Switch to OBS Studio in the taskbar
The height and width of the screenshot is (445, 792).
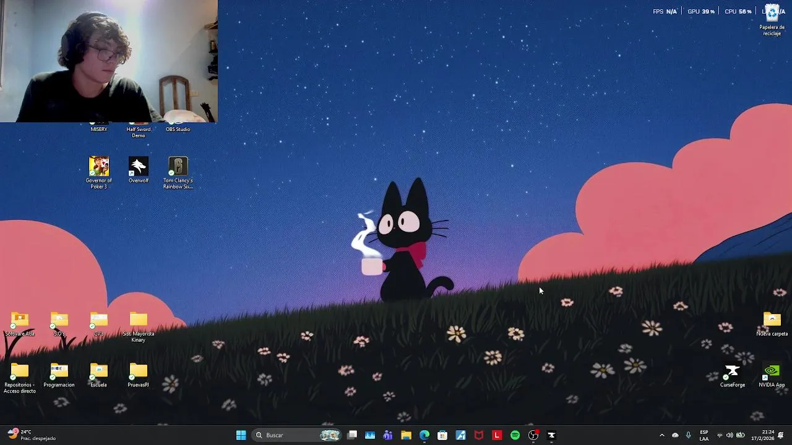pyautogui.click(x=533, y=435)
